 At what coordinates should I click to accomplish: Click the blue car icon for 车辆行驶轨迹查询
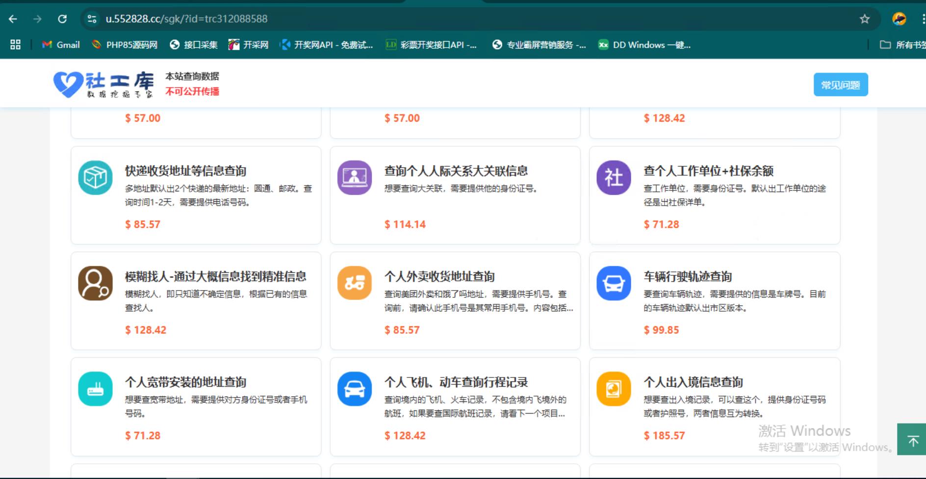(x=614, y=283)
